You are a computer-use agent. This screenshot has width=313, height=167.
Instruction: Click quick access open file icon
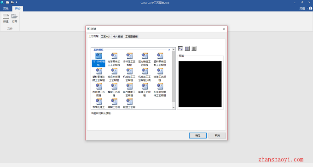pos(12,2)
